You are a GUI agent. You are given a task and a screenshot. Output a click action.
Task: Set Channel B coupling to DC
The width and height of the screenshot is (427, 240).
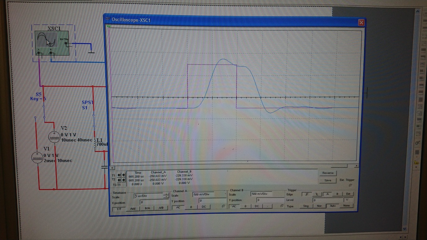[x=257, y=206]
